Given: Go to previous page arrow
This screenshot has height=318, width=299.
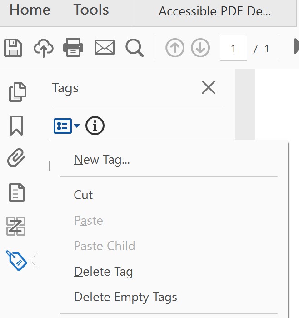Looking at the screenshot, I should click(175, 48).
